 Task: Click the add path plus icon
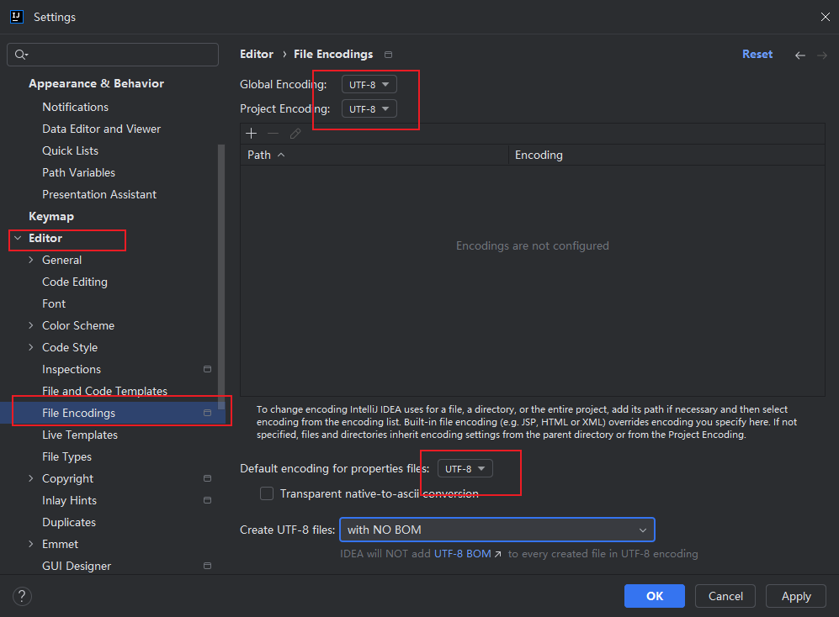[251, 133]
